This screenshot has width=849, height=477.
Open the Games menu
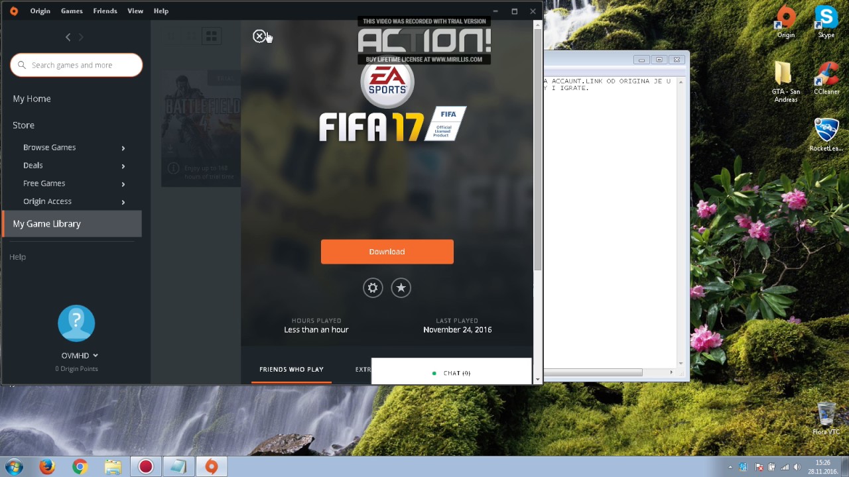[72, 11]
